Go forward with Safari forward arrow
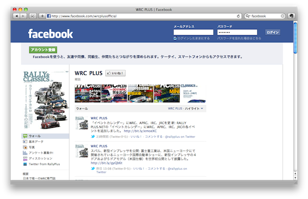 (23, 16)
